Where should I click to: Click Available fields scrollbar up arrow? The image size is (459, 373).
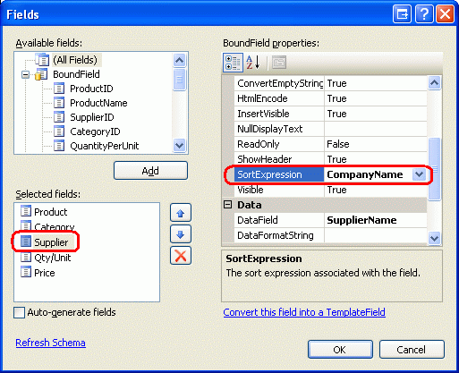click(179, 61)
